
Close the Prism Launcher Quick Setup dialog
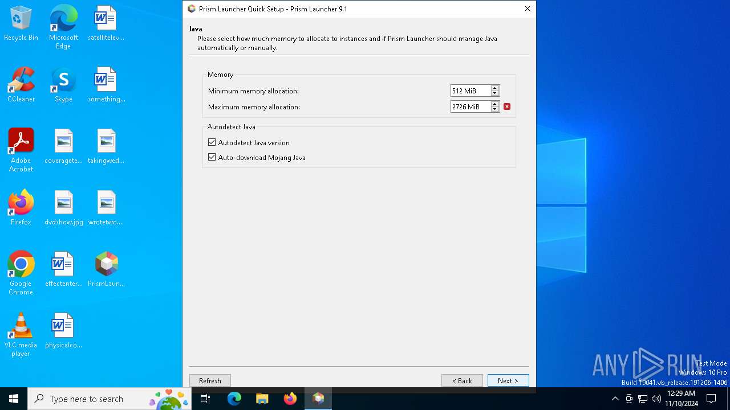coord(527,9)
